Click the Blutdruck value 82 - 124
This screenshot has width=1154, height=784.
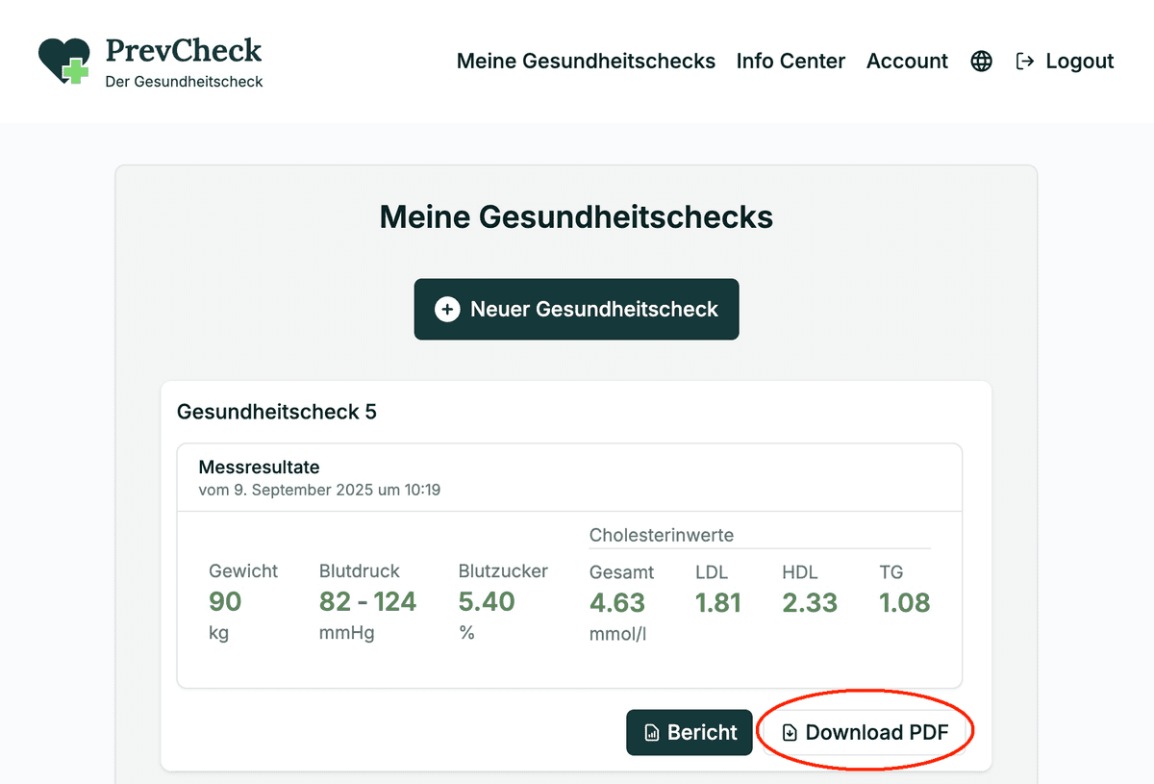pyautogui.click(x=367, y=602)
